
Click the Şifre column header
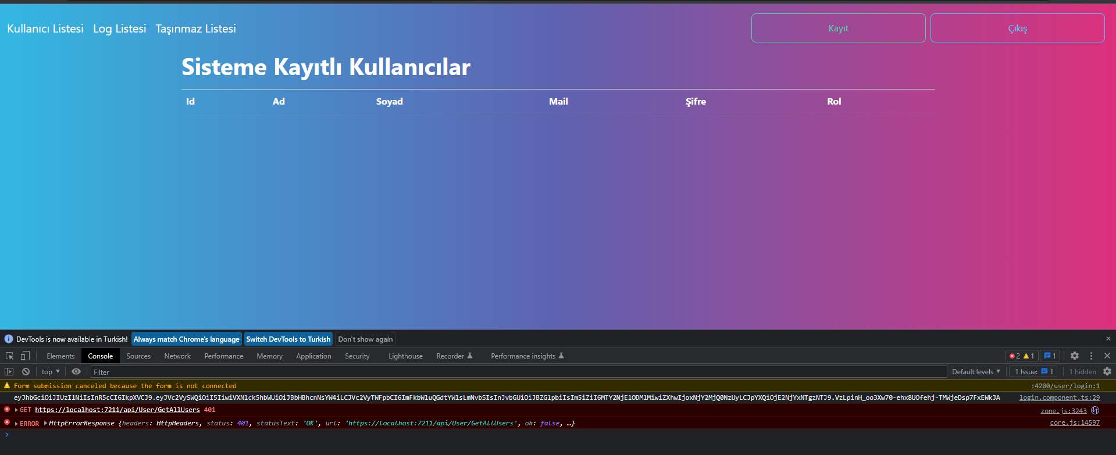696,101
